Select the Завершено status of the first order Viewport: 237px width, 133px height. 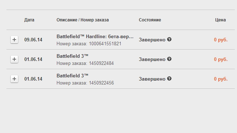click(x=152, y=40)
